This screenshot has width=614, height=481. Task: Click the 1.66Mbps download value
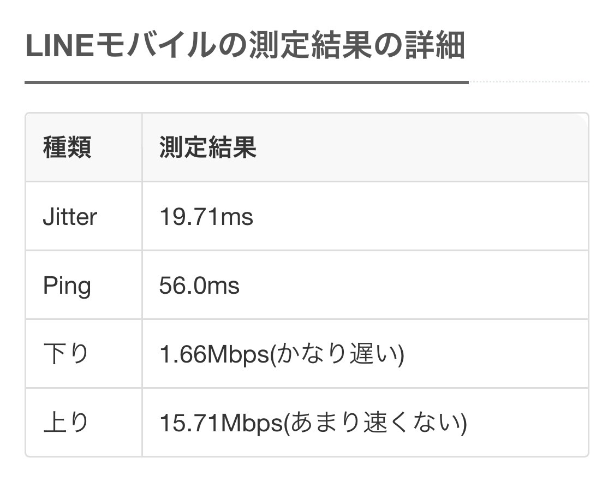pyautogui.click(x=214, y=355)
